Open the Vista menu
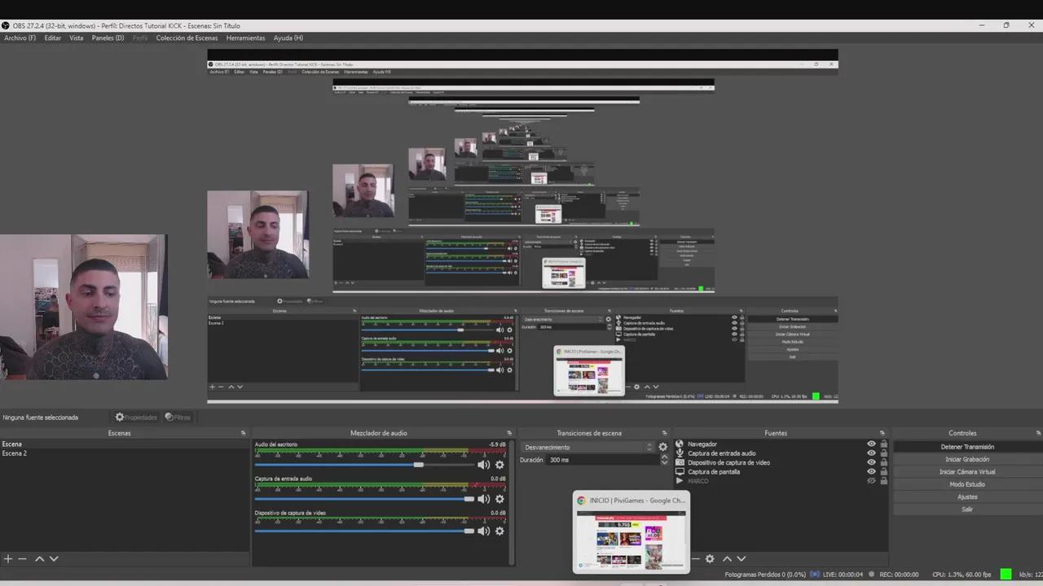 [76, 38]
